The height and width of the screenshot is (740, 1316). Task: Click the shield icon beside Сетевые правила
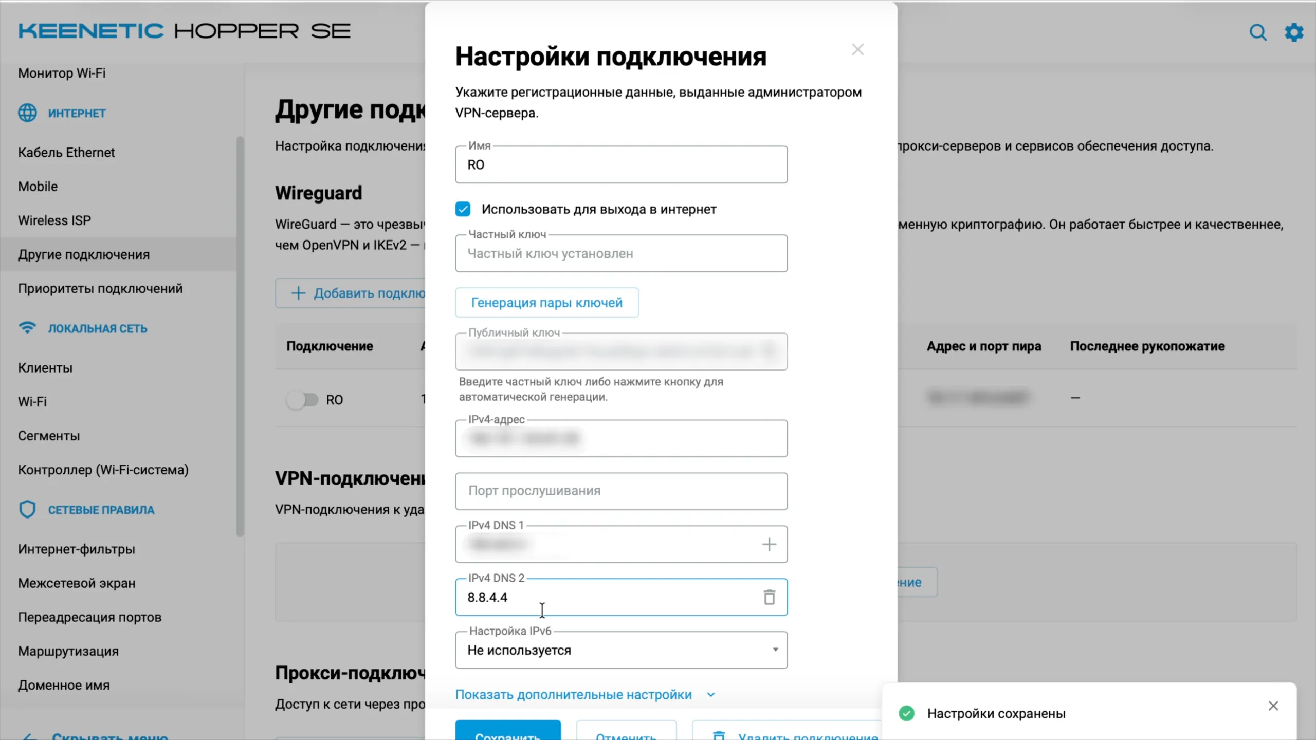click(27, 509)
